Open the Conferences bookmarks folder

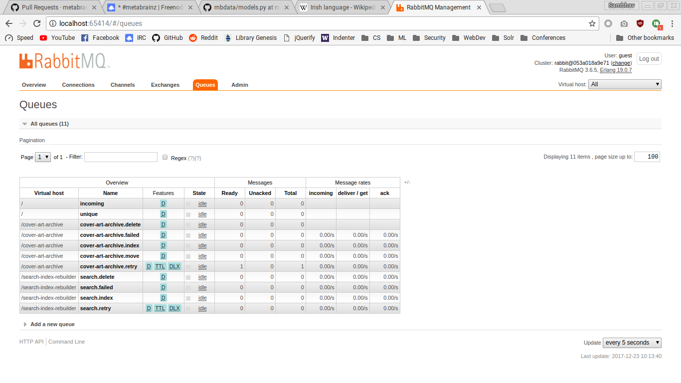[542, 38]
